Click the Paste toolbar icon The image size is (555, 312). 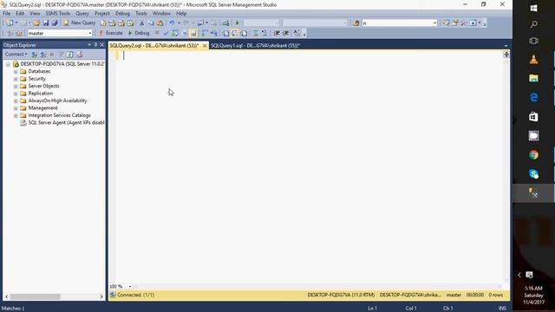tap(160, 23)
